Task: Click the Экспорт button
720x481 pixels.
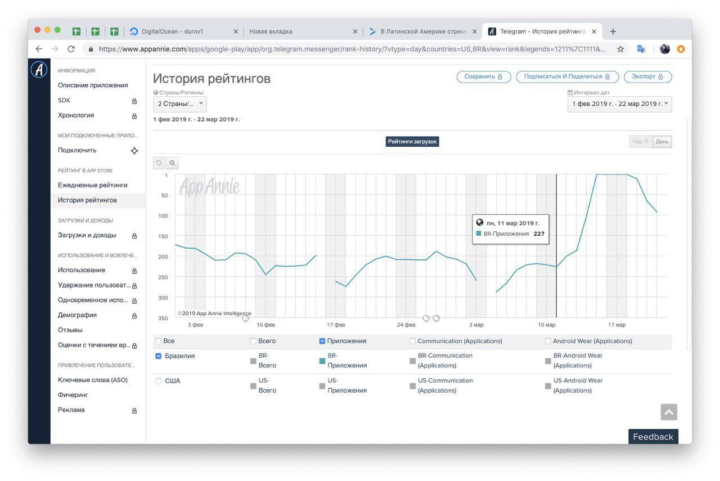Action: (647, 77)
